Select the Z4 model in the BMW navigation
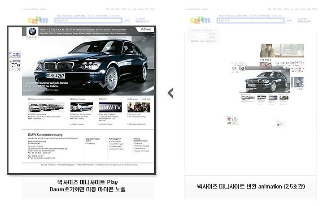323x206 pixels. click(70, 30)
